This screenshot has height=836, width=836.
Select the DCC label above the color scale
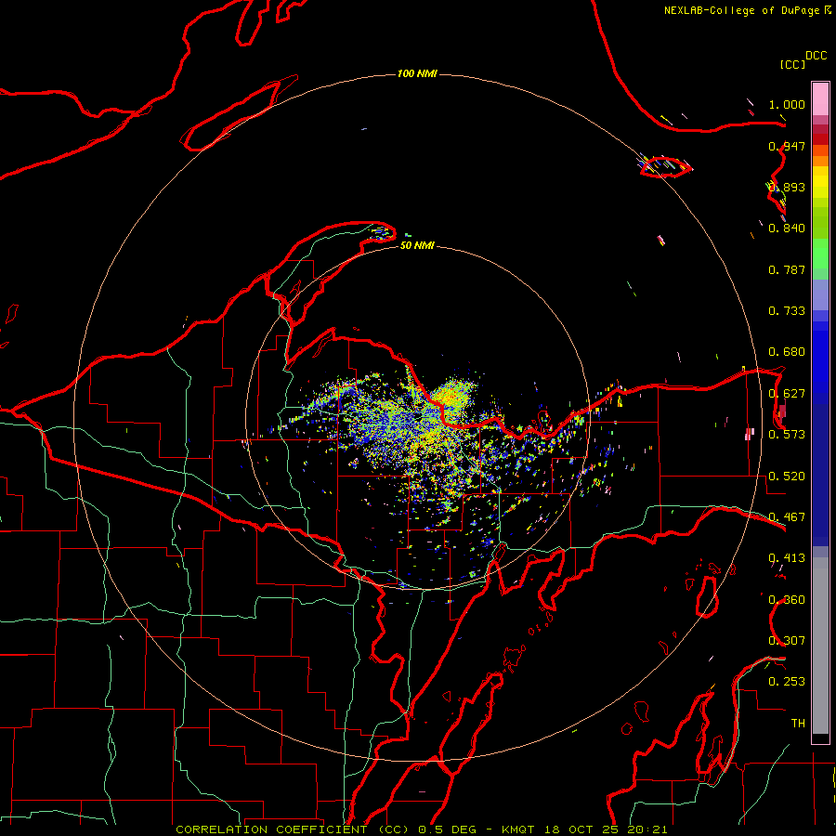pyautogui.click(x=816, y=56)
